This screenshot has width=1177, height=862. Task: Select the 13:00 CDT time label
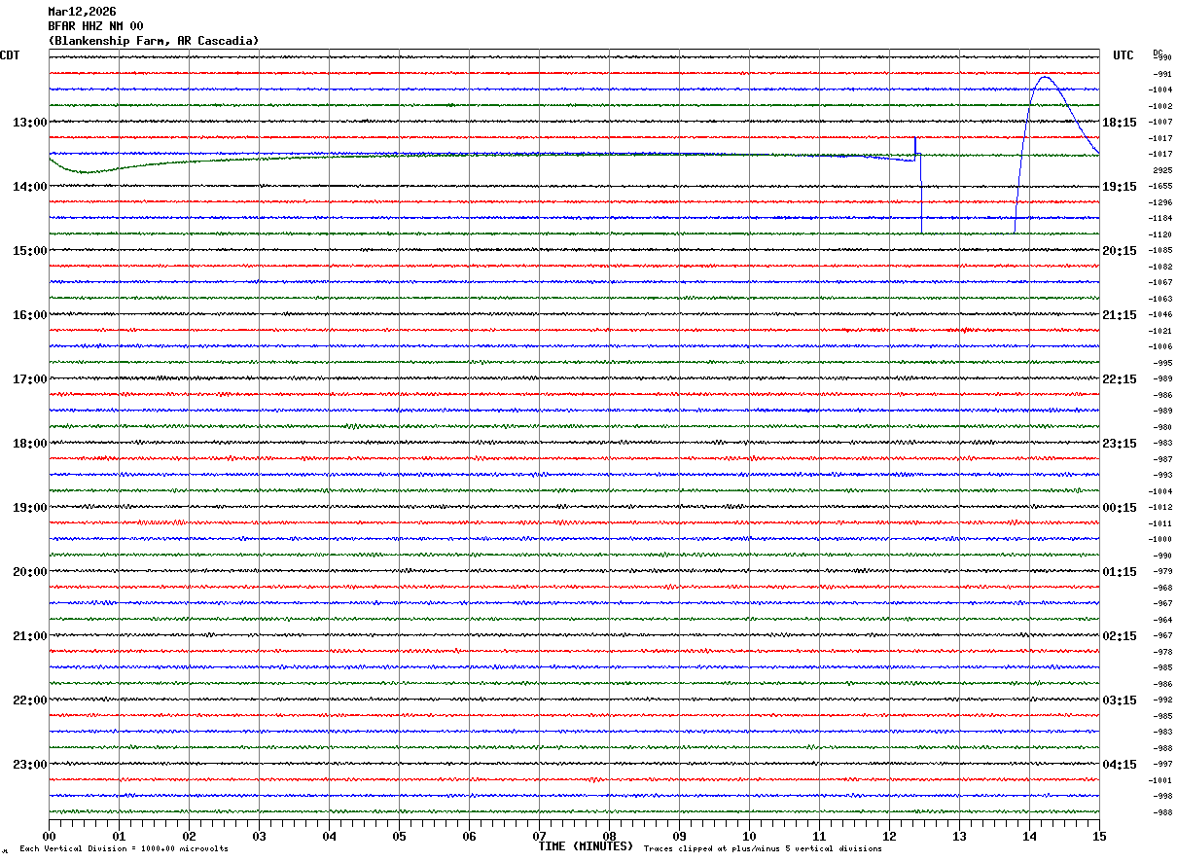coord(30,123)
